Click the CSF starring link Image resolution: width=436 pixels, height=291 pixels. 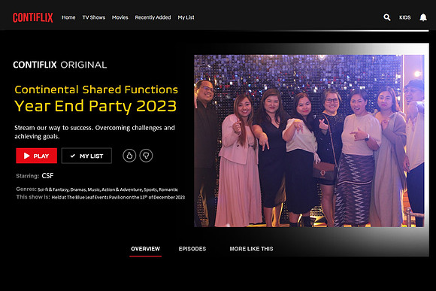[x=47, y=176]
